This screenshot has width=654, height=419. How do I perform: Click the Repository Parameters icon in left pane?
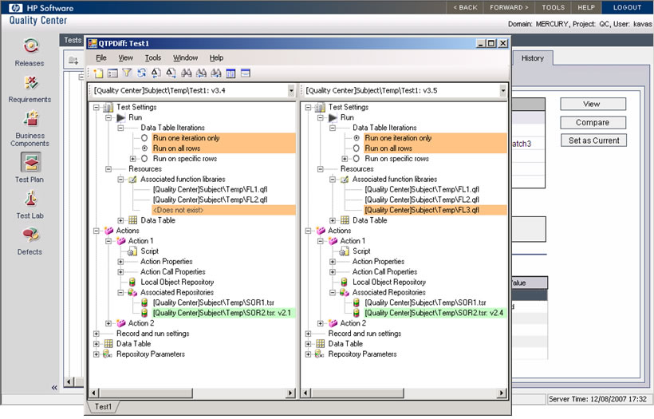click(108, 354)
